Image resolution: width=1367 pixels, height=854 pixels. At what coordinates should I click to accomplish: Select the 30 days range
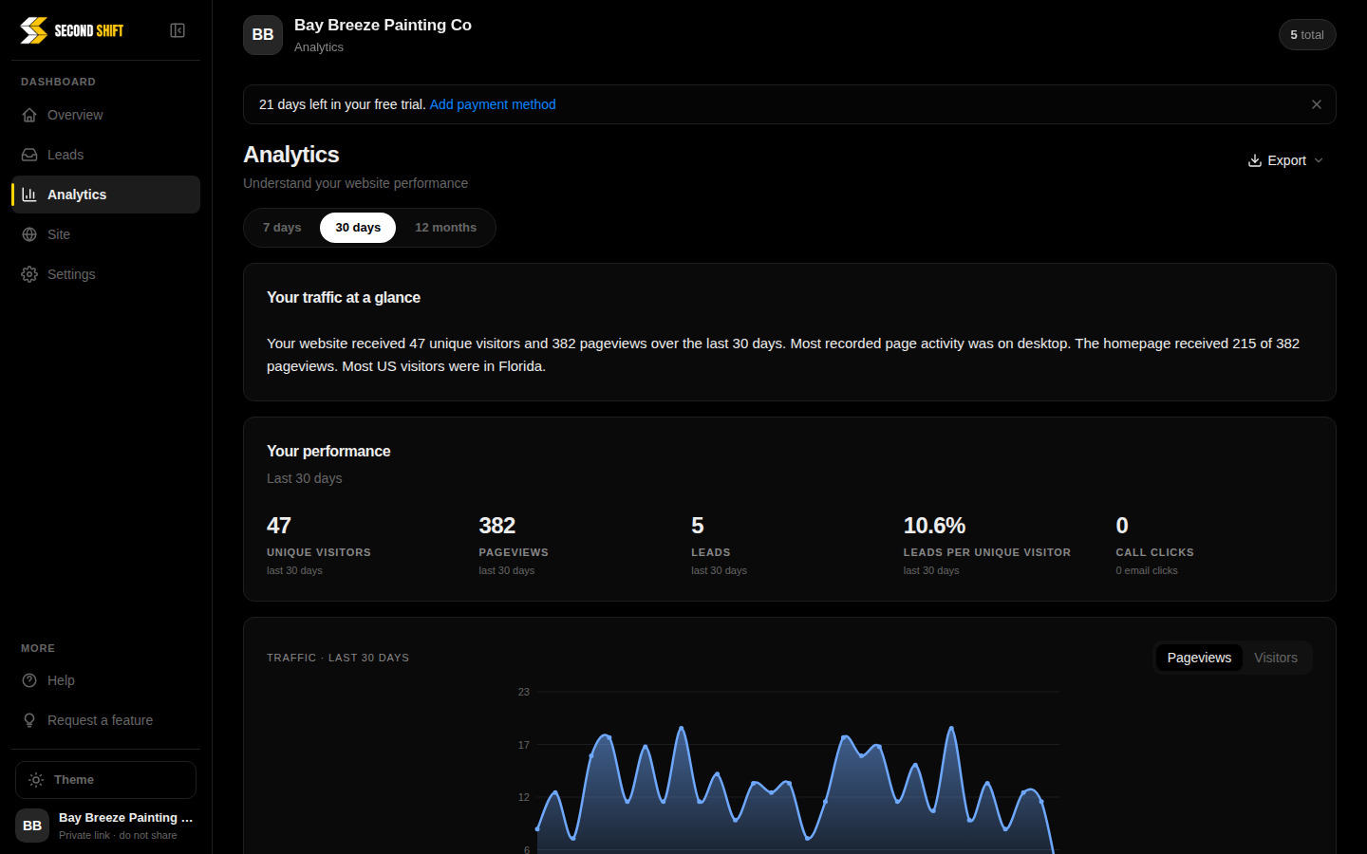358,228
